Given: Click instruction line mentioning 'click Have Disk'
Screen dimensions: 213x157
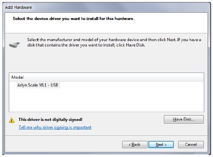Looking at the screenshot, I should click(x=86, y=45).
